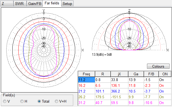Click the gain value 11.8

pyautogui.click(x=136, y=85)
